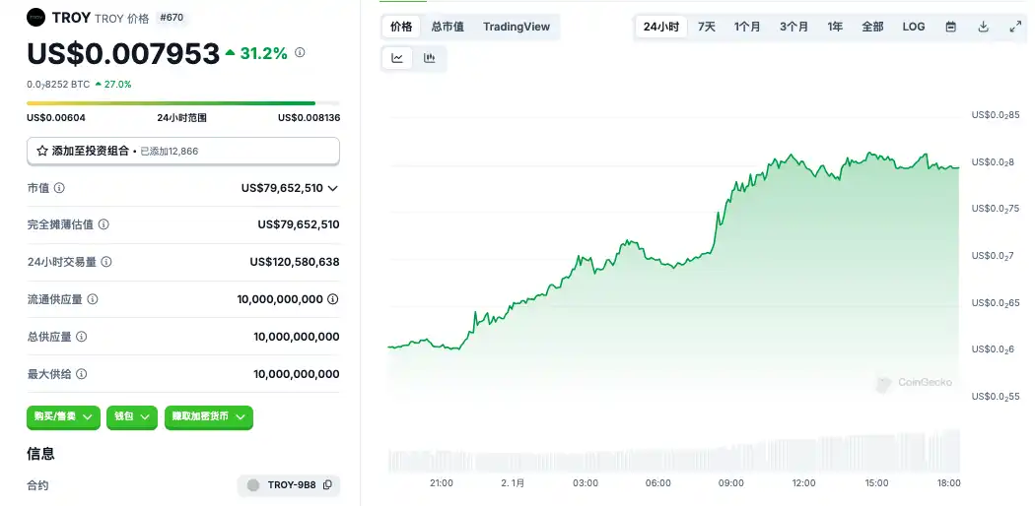Click the 24小时范围 price range bar

[183, 102]
